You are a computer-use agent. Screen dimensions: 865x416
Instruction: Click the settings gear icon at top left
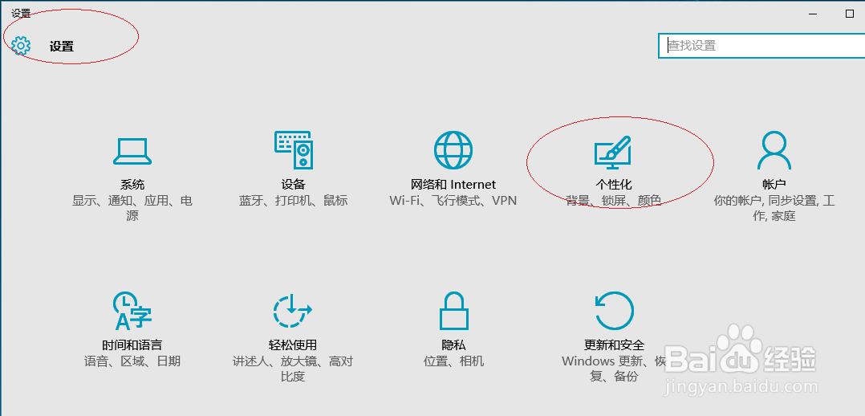coord(21,46)
